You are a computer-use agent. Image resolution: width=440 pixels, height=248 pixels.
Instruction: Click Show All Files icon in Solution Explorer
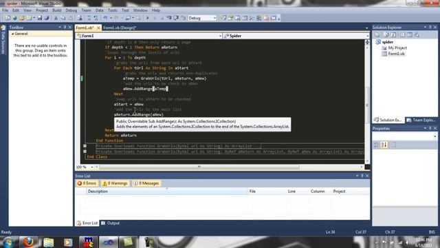click(x=386, y=35)
